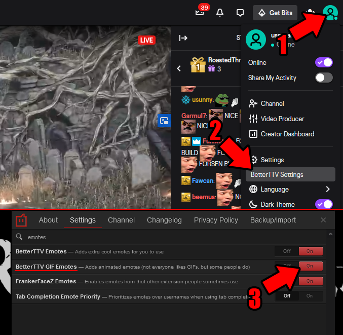The height and width of the screenshot is (335, 343).
Task: Click the FrankerFaceZ Emotes label
Action: click(x=46, y=281)
